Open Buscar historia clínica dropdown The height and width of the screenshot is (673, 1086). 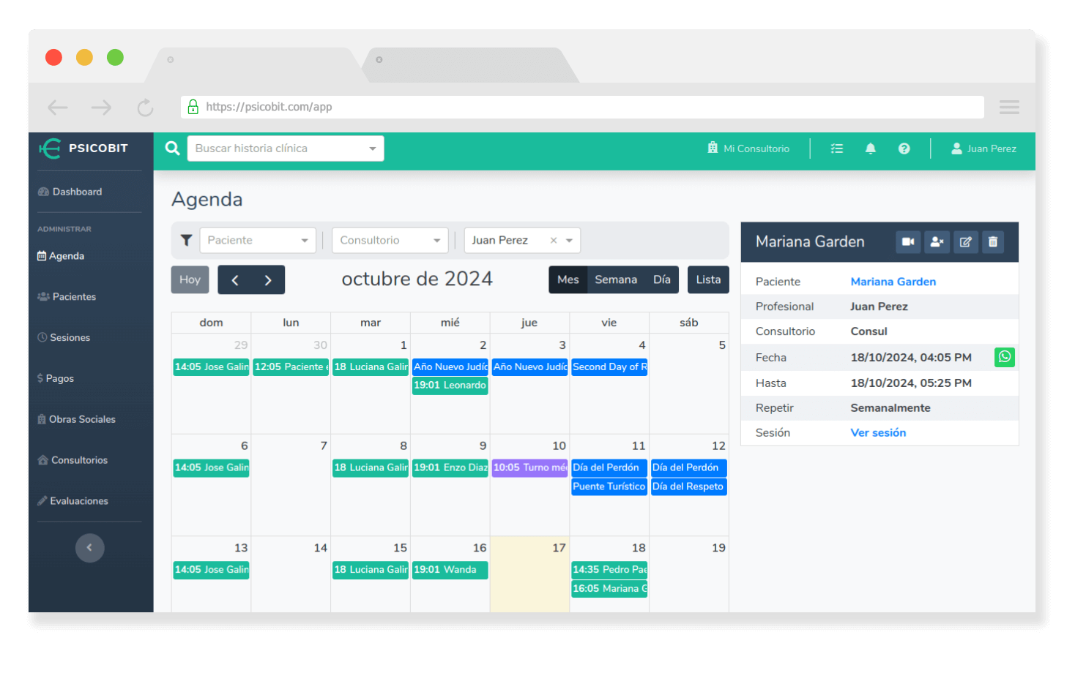tap(286, 148)
